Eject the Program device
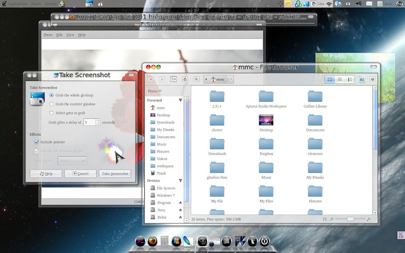405x253 pixels. tap(180, 203)
